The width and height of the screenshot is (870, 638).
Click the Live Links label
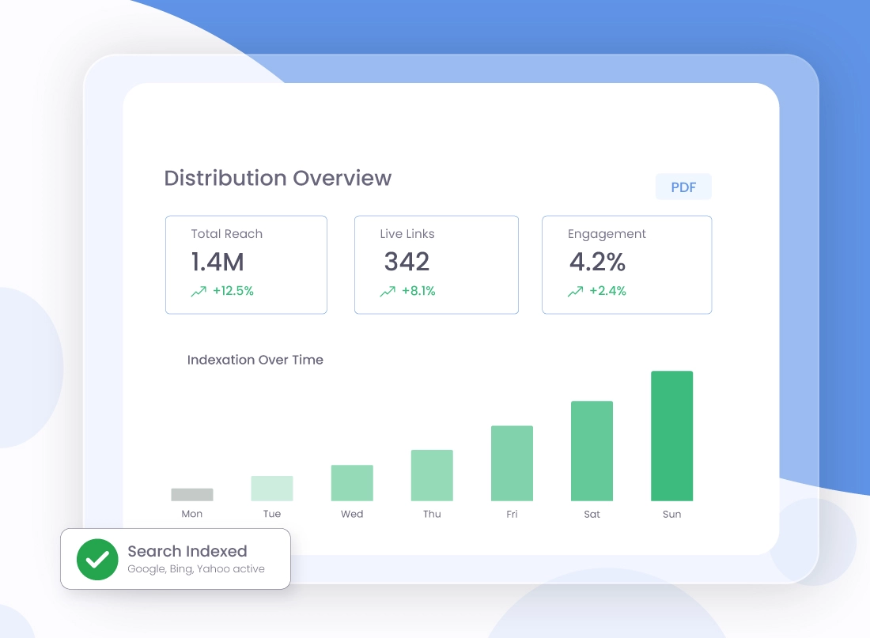coord(407,234)
